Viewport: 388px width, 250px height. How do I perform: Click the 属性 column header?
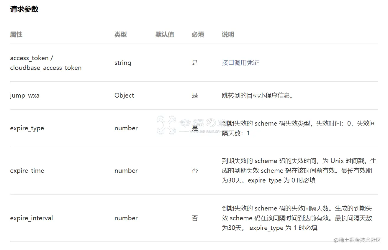[16, 34]
